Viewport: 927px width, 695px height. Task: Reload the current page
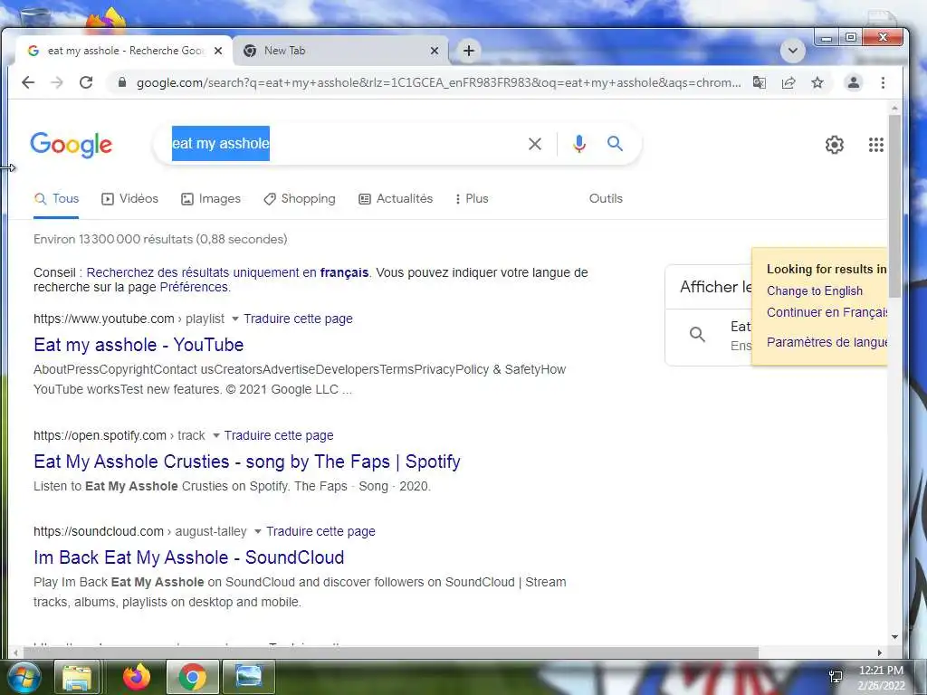86,82
